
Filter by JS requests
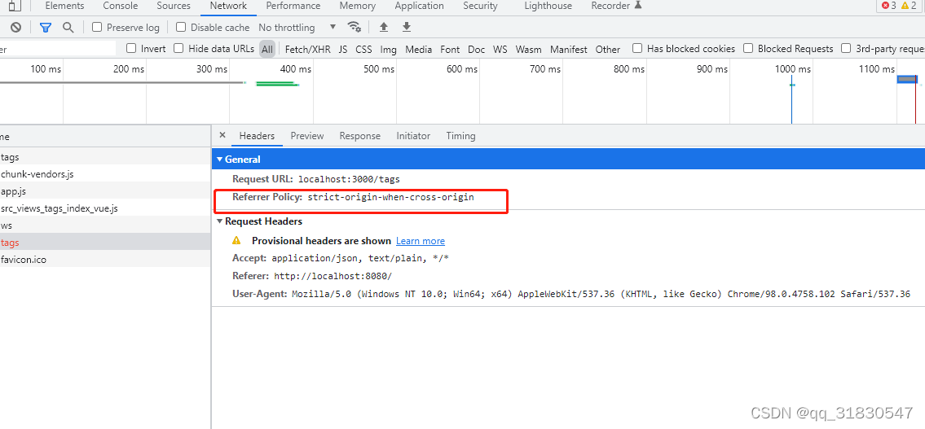[343, 49]
